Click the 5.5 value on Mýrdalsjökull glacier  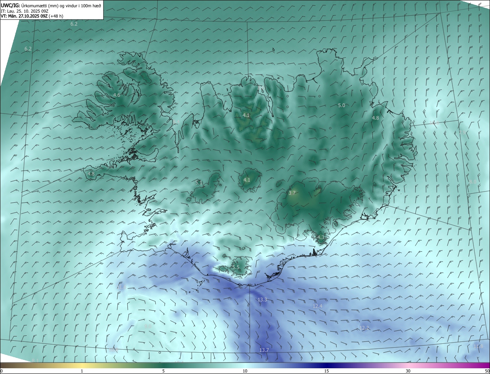[236, 267]
